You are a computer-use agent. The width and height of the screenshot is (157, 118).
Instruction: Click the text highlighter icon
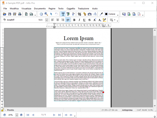coord(104,20)
